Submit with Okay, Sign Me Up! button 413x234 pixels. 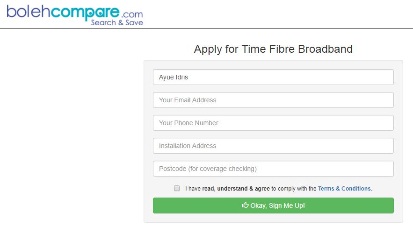click(x=273, y=206)
